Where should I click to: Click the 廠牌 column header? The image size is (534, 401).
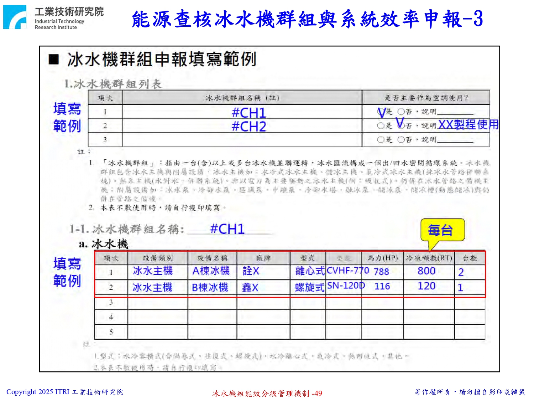tap(263, 258)
